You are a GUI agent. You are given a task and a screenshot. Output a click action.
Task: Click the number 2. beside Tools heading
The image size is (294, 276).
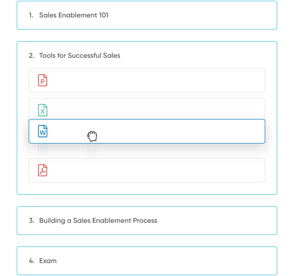tap(31, 55)
